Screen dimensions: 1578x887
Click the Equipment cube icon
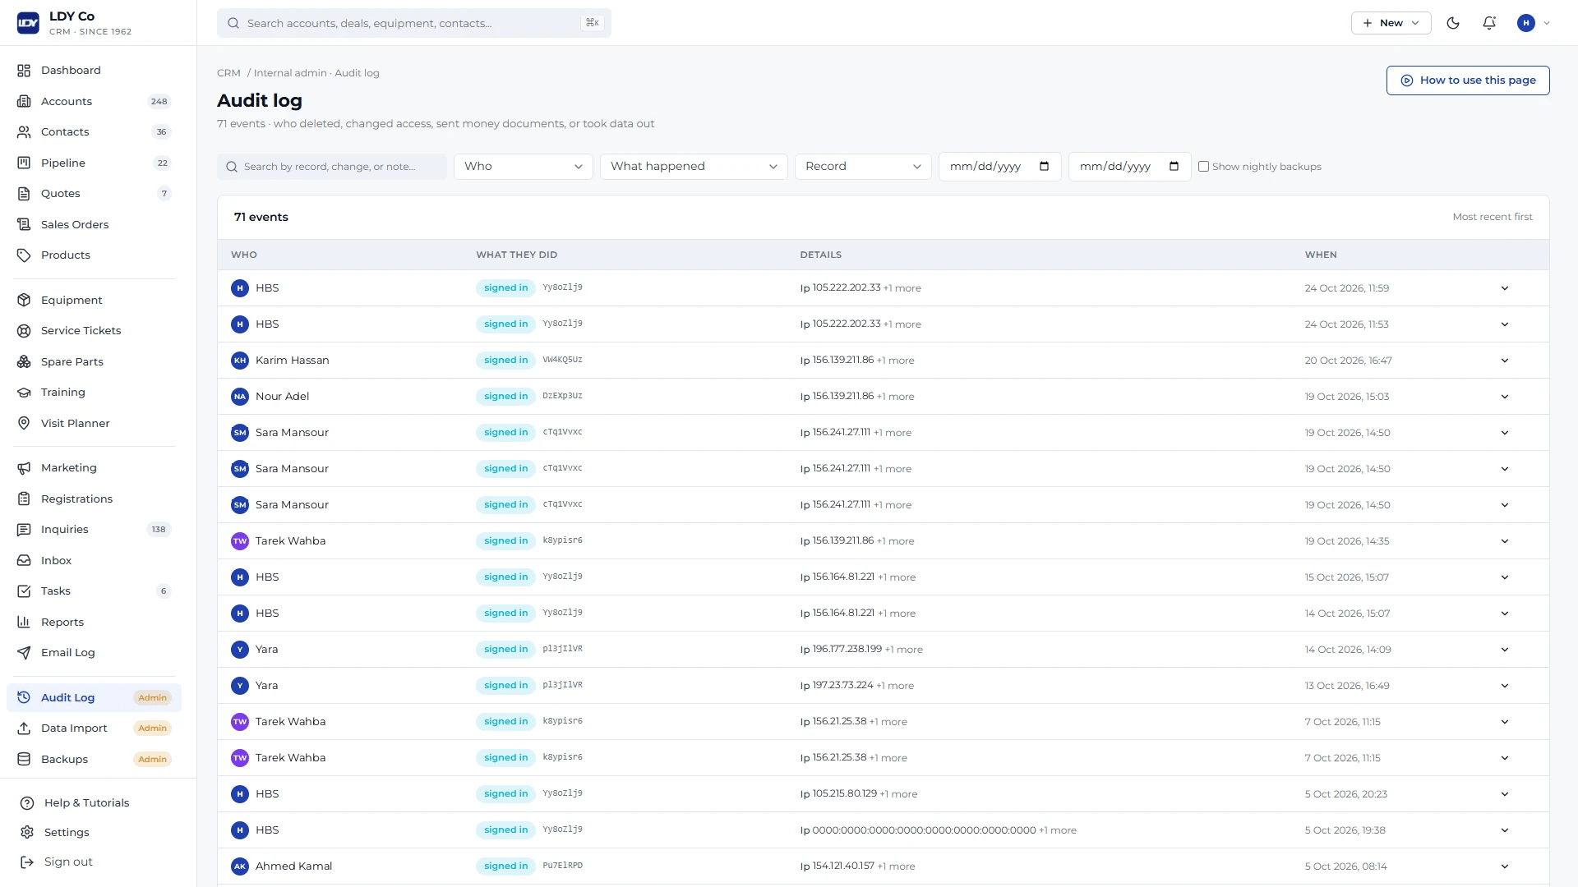pyautogui.click(x=24, y=300)
